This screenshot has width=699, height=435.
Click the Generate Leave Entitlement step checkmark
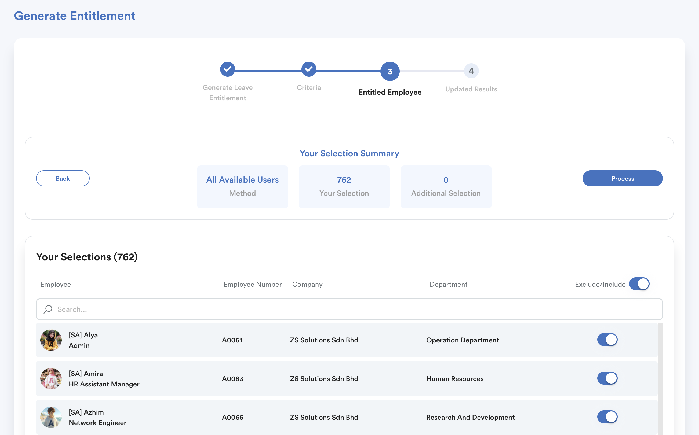coord(227,69)
